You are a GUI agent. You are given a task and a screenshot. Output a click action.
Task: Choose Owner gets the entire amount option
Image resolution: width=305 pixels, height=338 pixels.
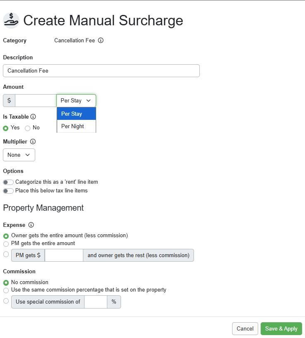[x=6, y=236]
